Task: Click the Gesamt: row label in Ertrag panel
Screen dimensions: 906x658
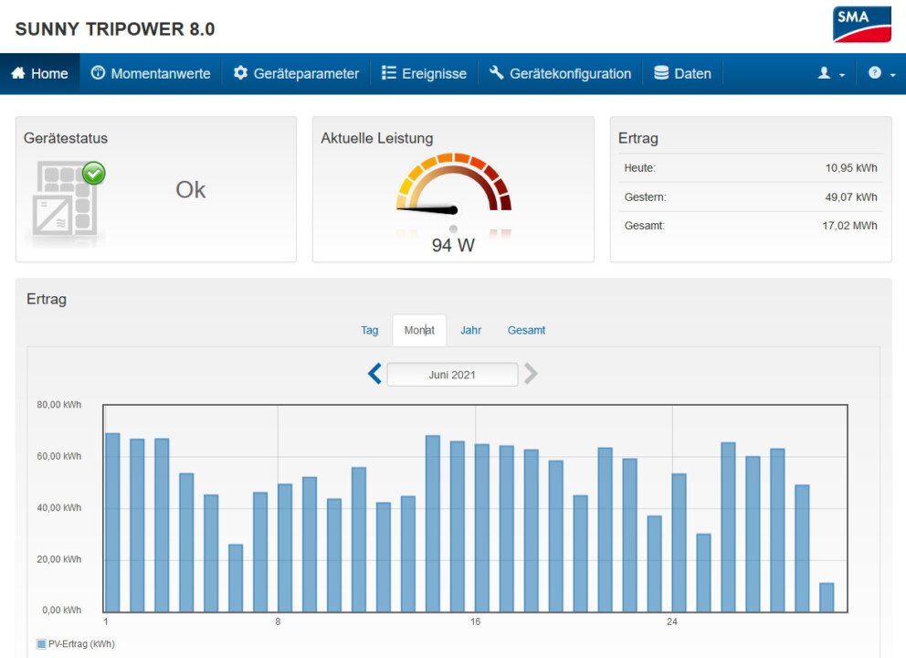Action: point(645,226)
